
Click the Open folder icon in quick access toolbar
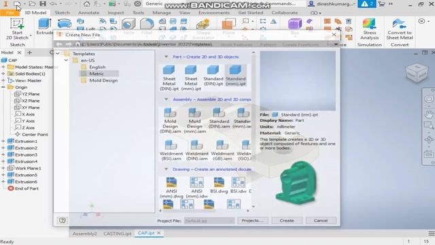tap(32, 4)
